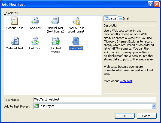Click the Web Test help link
The width and height of the screenshot is (161, 123).
(x=126, y=81)
